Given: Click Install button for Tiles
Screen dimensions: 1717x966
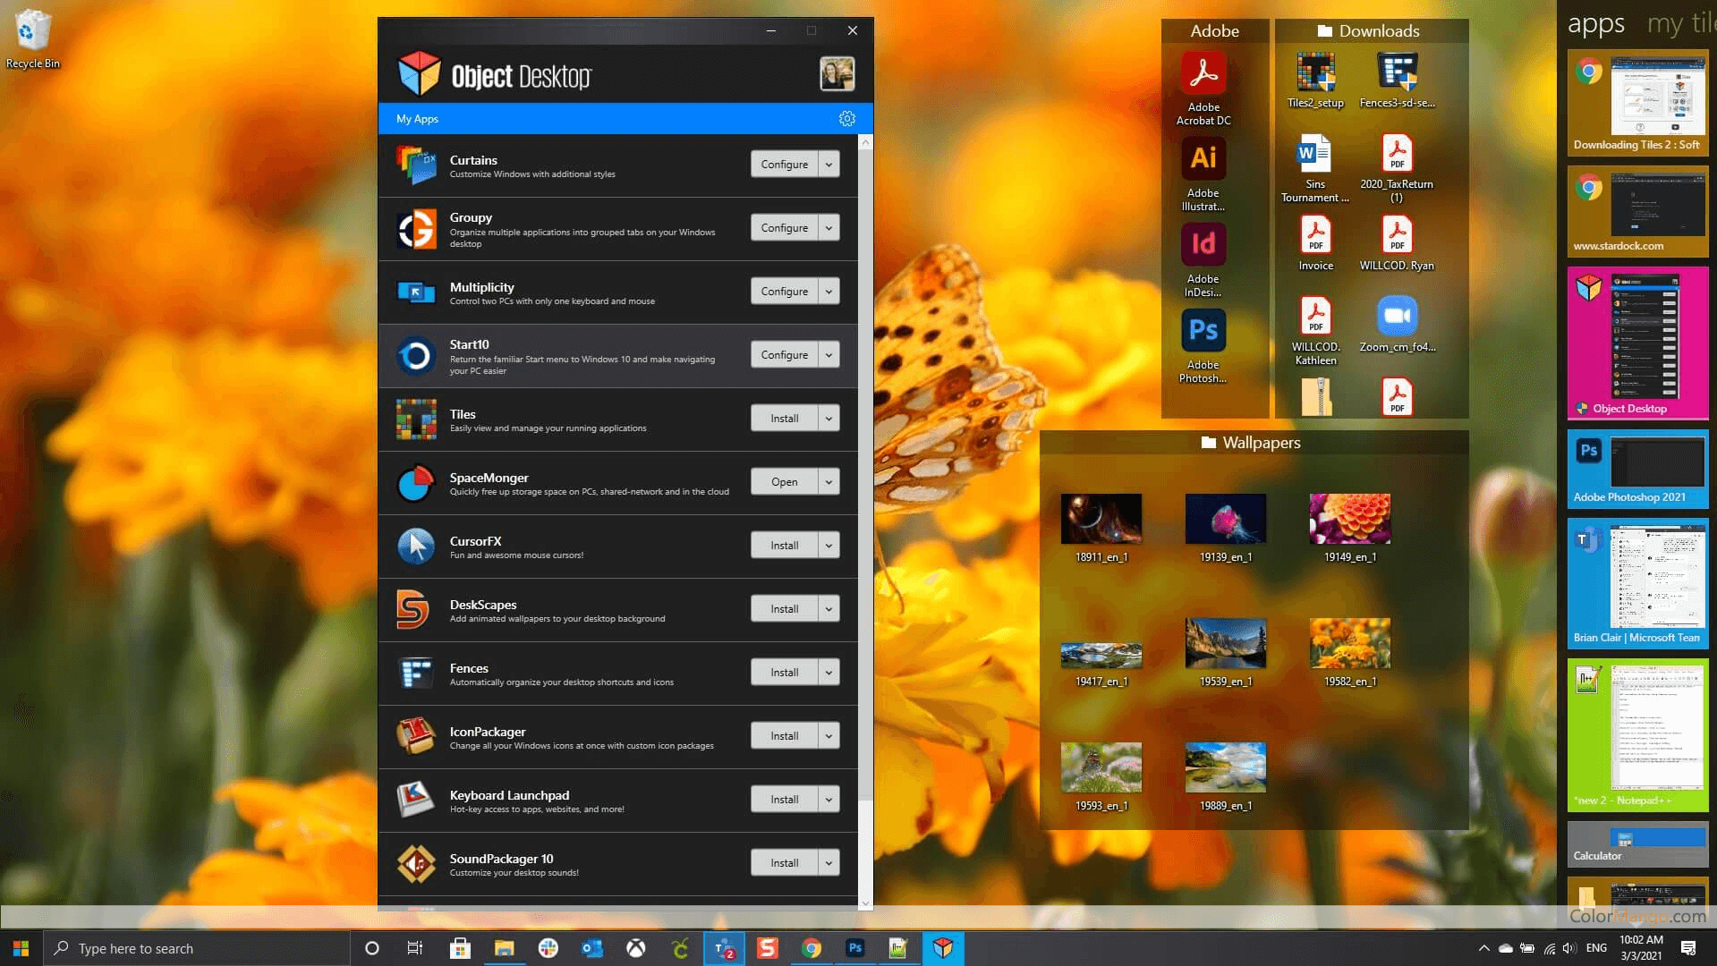Looking at the screenshot, I should (784, 419).
